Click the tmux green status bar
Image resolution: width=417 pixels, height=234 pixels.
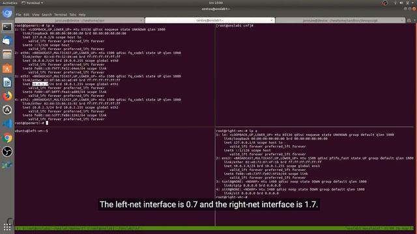tap(214, 228)
